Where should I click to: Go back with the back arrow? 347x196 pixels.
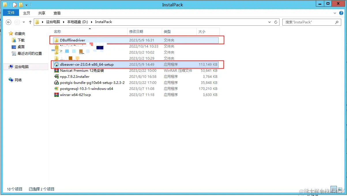[x=9, y=22]
